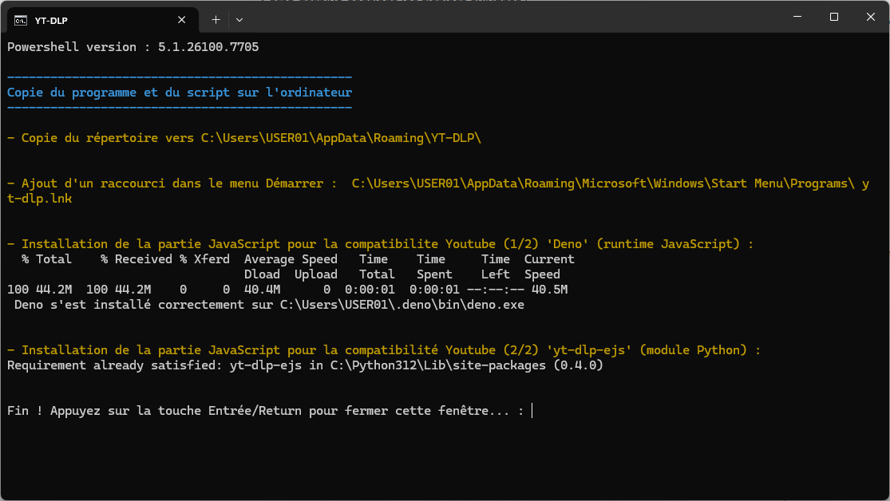Minimize the terminal window

[x=796, y=16]
